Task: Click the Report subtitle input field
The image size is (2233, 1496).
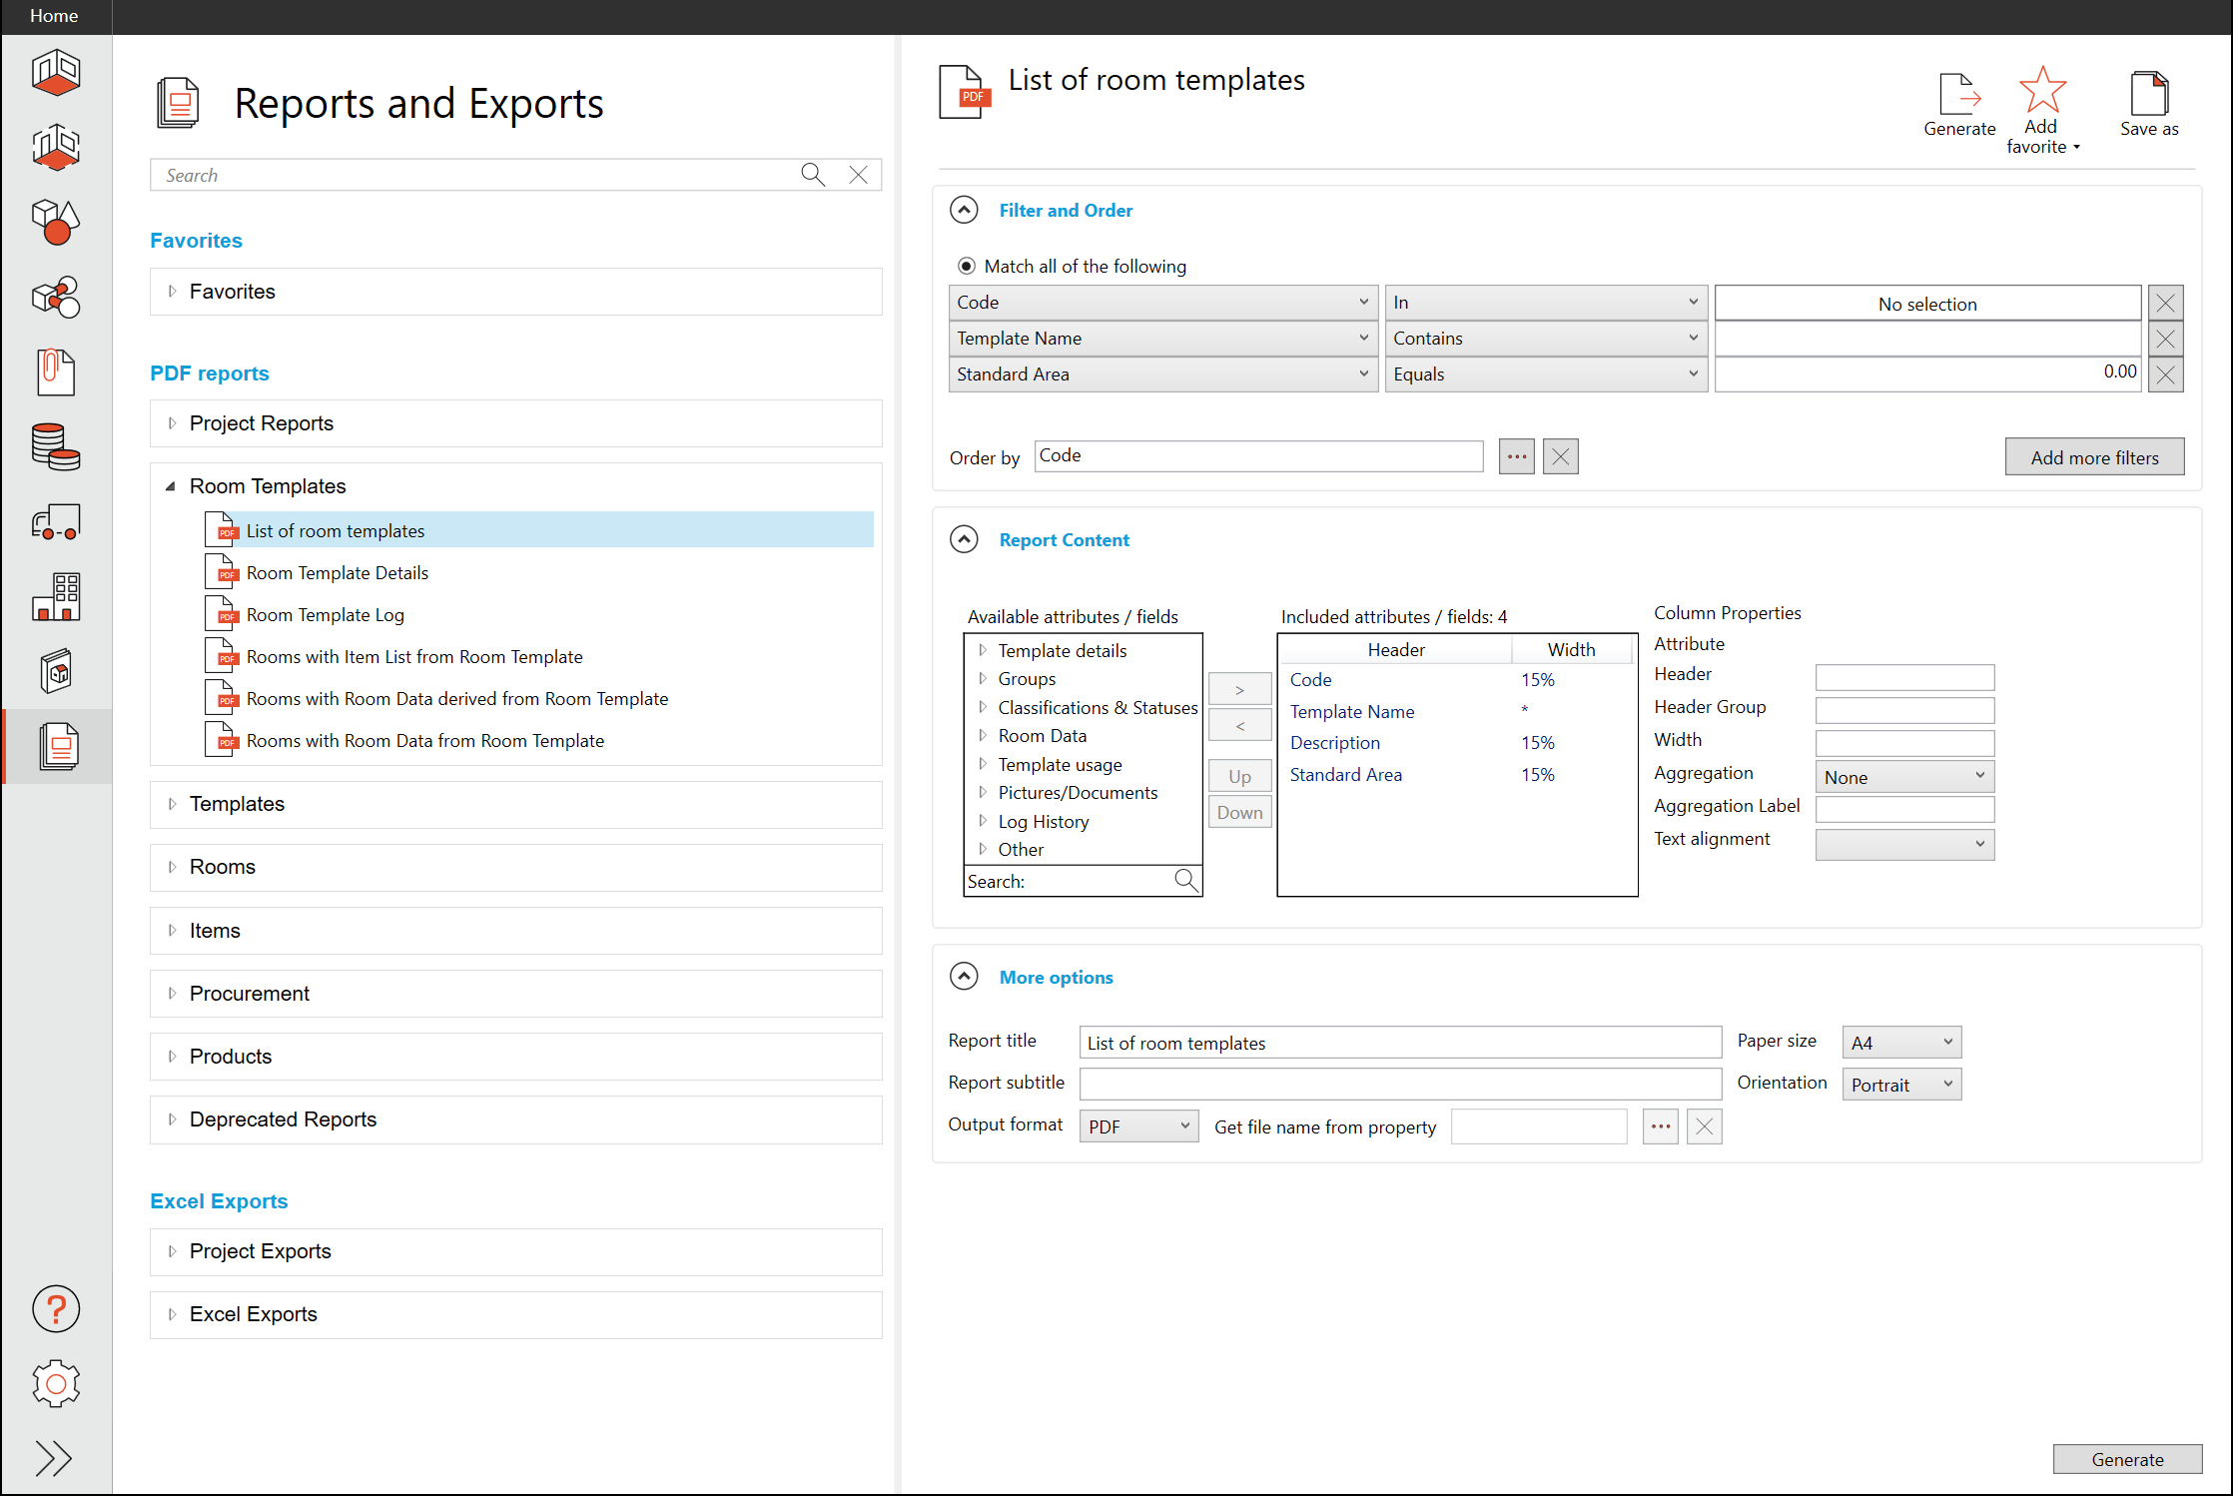Action: [x=1399, y=1085]
